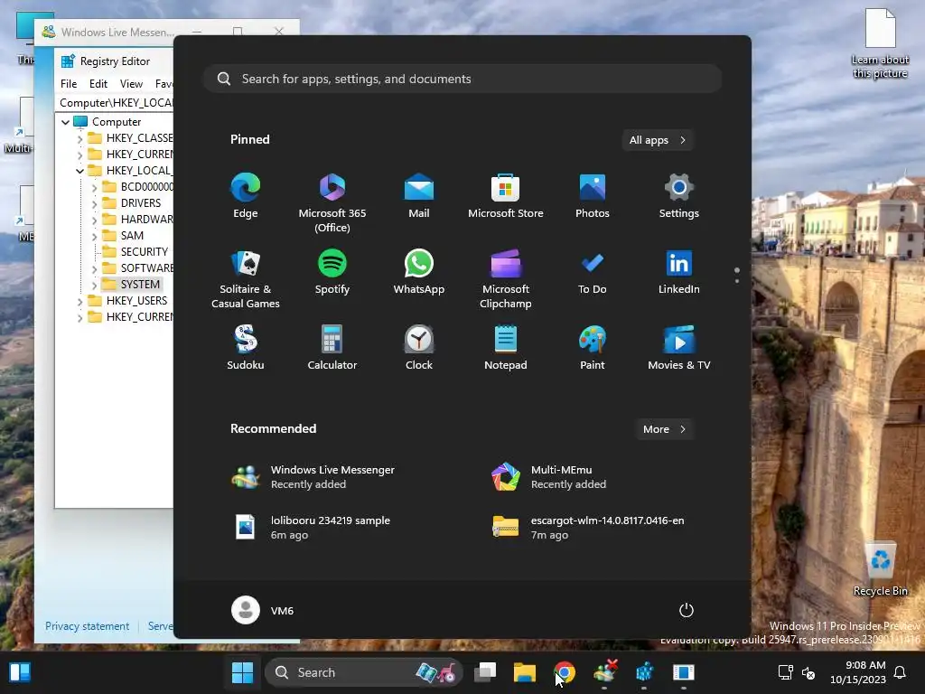Click the Start menu search field
This screenshot has width=925, height=694.
tap(462, 79)
